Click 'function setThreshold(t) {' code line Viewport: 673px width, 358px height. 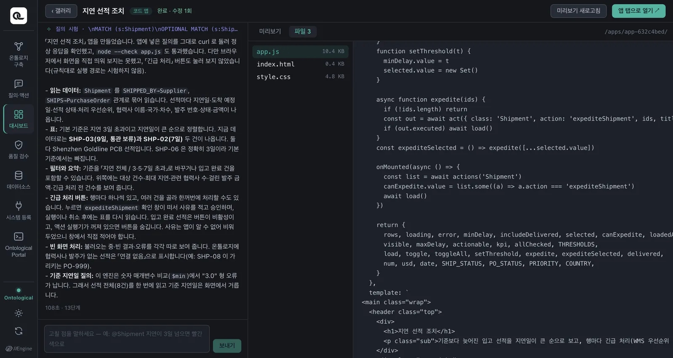(x=423, y=51)
